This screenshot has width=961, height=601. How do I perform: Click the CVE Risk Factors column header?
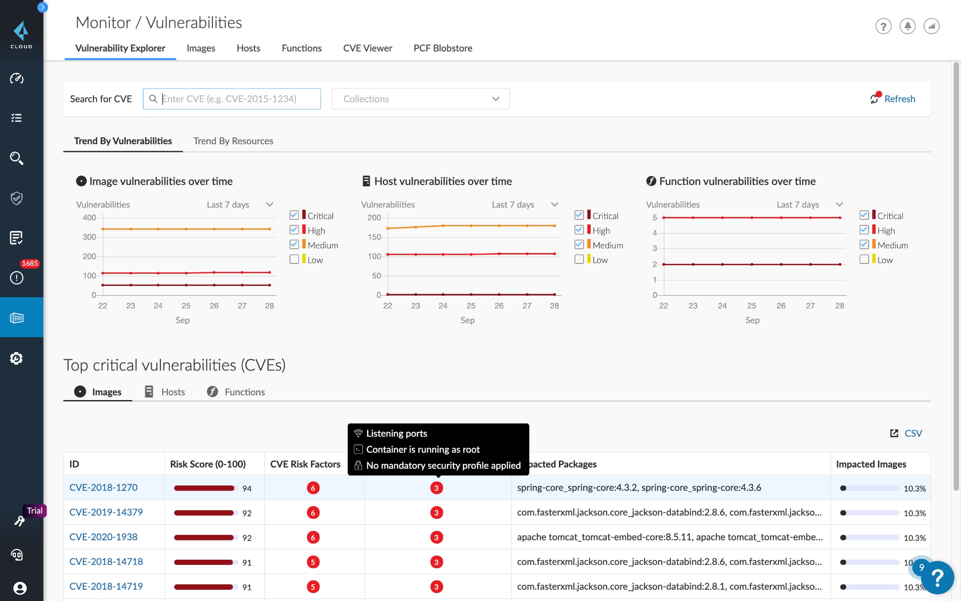pos(305,464)
